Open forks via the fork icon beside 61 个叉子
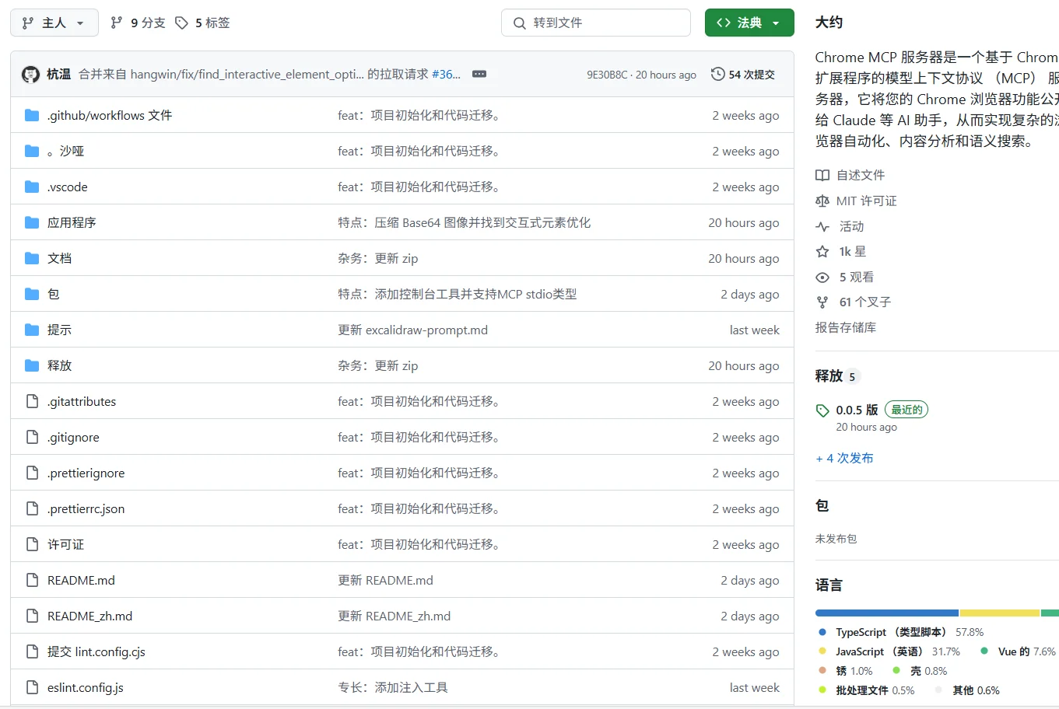 [822, 302]
